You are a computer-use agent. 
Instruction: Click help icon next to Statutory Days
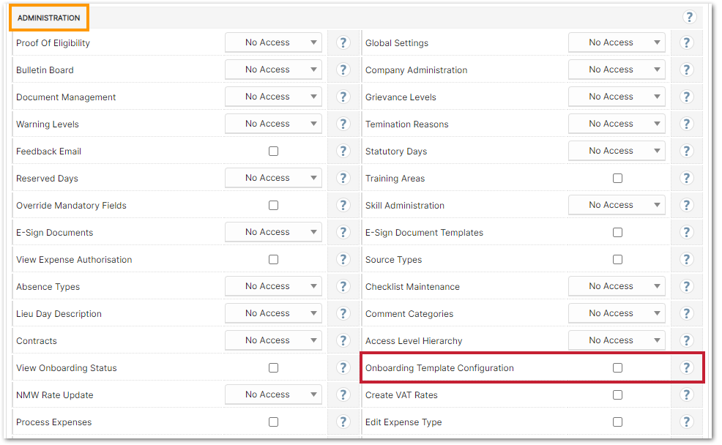(x=686, y=152)
